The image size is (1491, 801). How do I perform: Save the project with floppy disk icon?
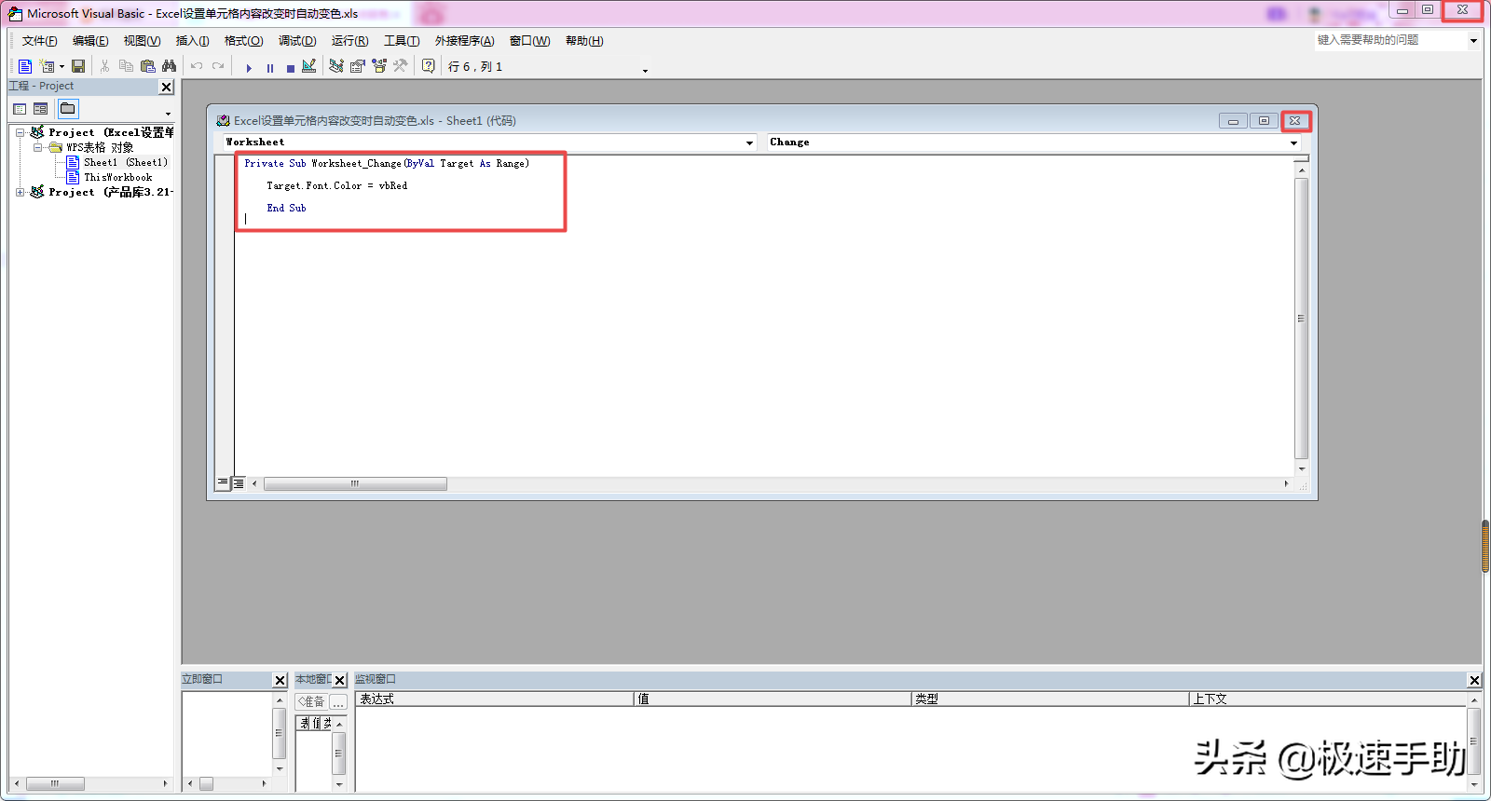tap(78, 66)
